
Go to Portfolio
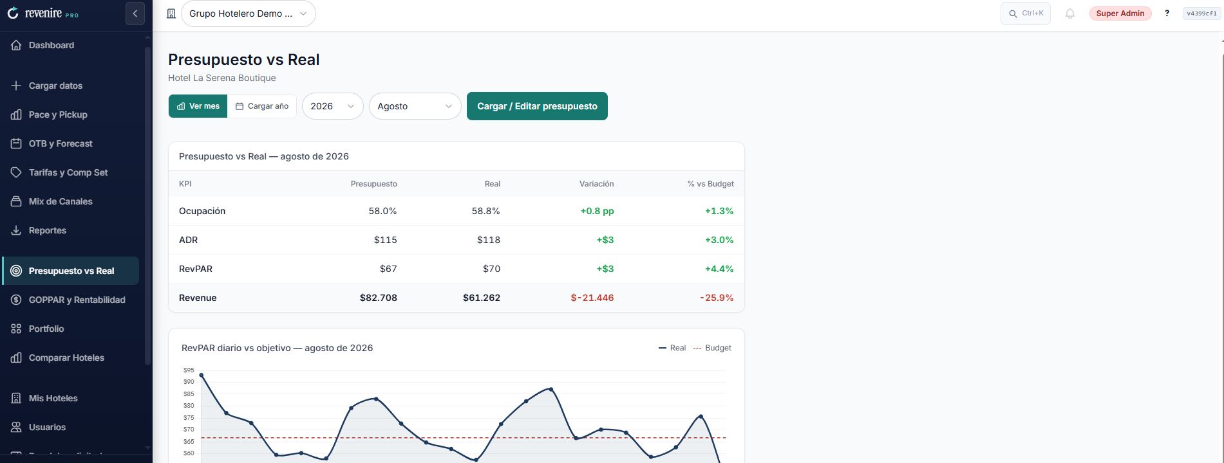coord(71,329)
